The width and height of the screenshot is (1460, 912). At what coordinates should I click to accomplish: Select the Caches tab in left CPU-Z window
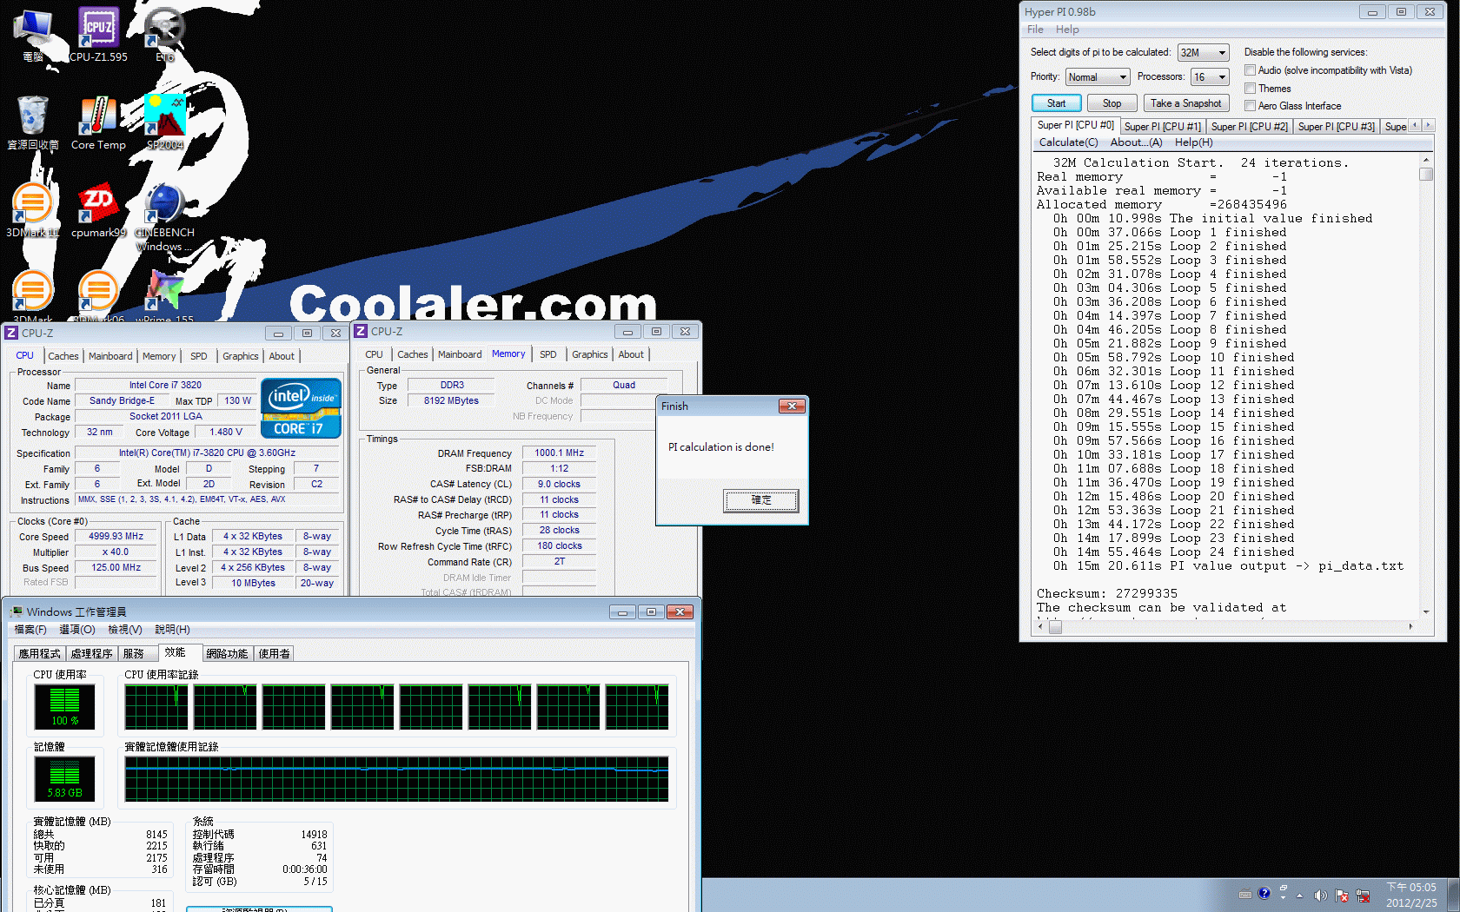click(x=63, y=356)
